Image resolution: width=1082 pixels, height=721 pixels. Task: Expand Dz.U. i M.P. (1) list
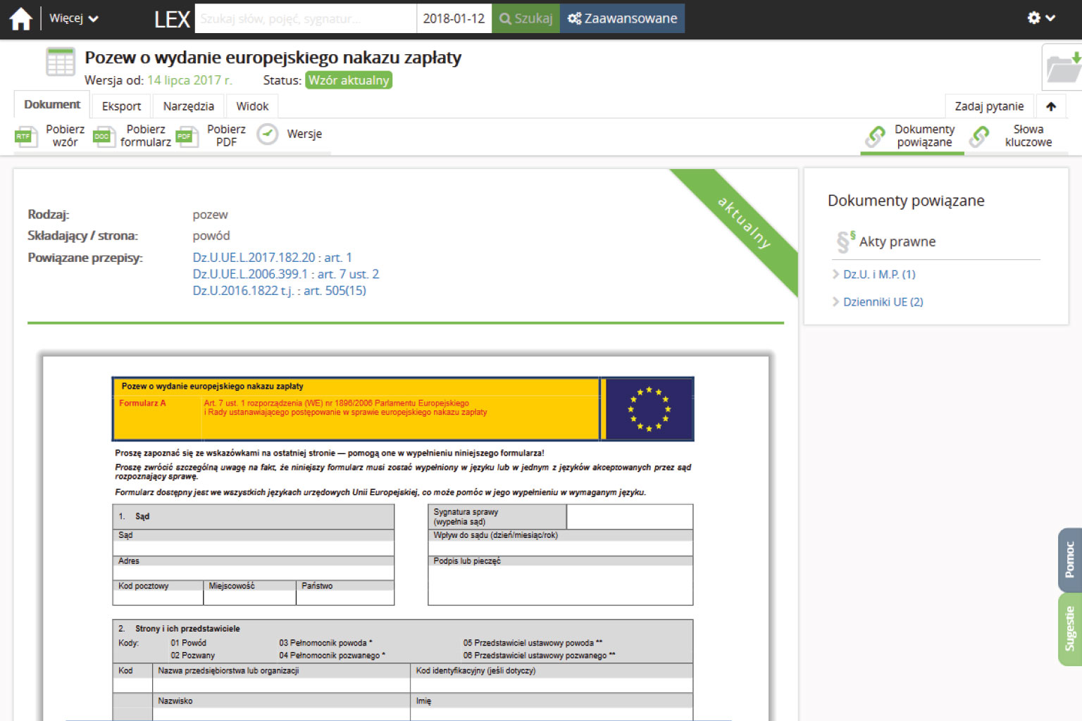878,275
